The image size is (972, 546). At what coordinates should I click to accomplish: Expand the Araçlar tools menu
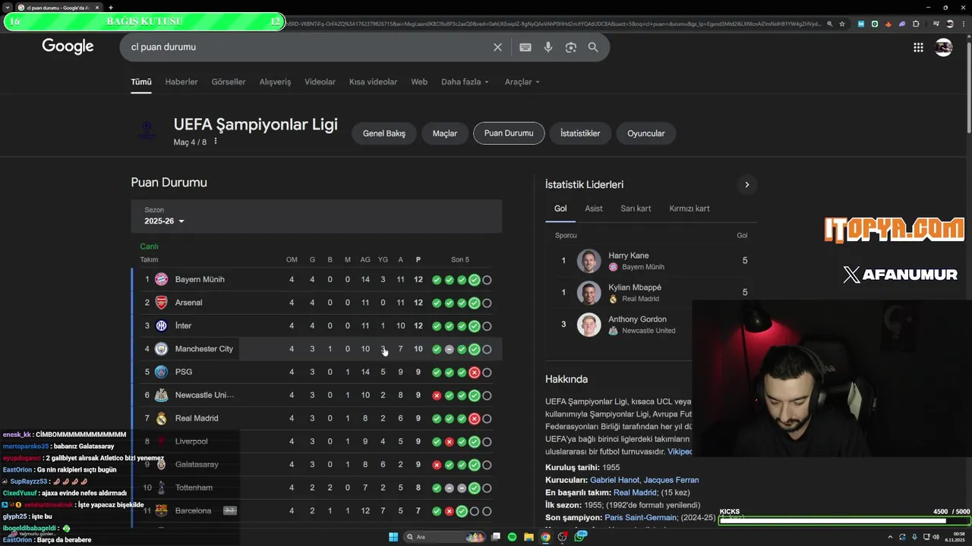[522, 82]
